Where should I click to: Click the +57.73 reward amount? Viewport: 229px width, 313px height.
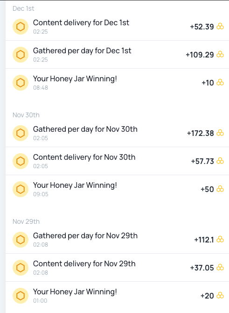(x=202, y=161)
